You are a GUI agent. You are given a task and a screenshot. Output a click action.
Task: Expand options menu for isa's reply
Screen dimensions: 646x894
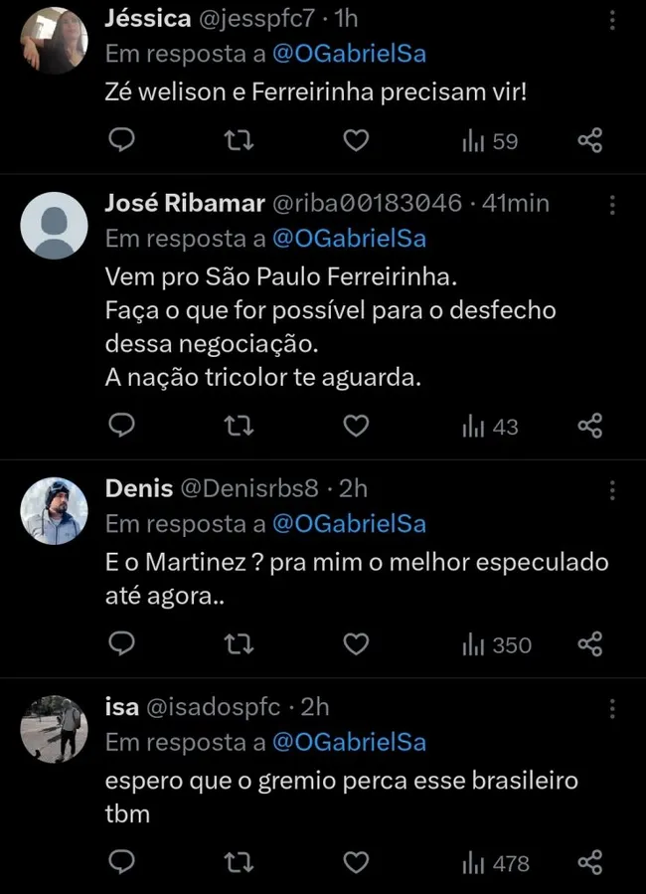click(613, 707)
